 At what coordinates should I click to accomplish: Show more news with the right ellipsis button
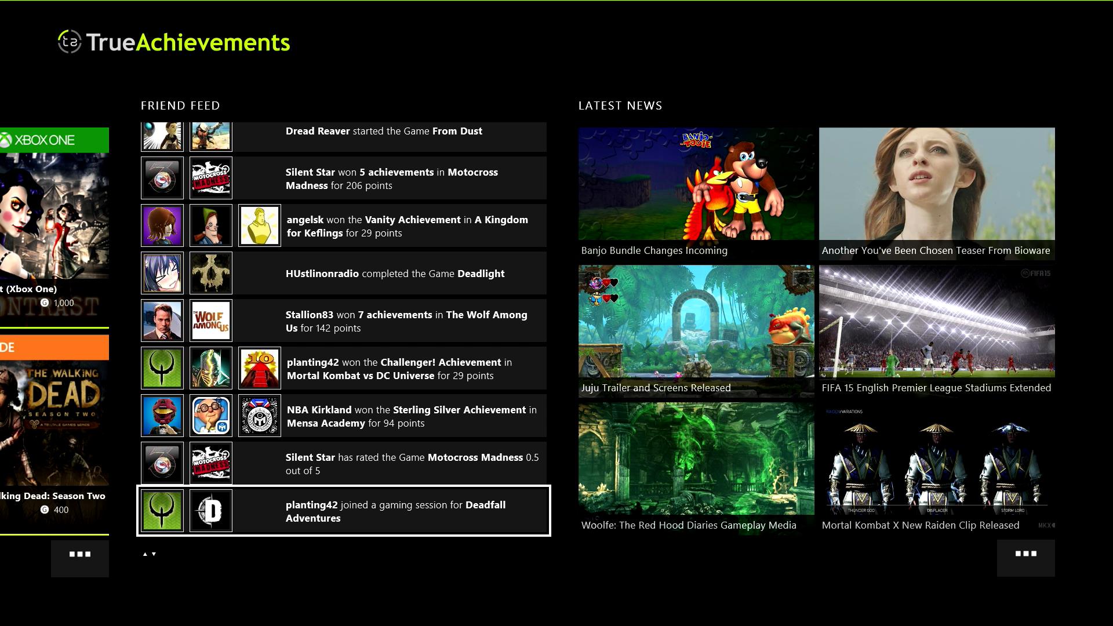1026,558
